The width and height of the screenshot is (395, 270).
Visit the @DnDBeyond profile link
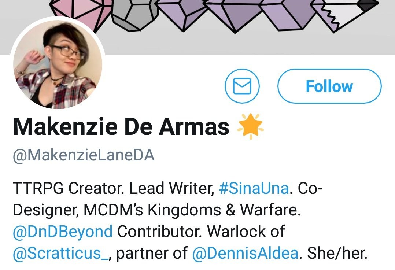(x=63, y=232)
